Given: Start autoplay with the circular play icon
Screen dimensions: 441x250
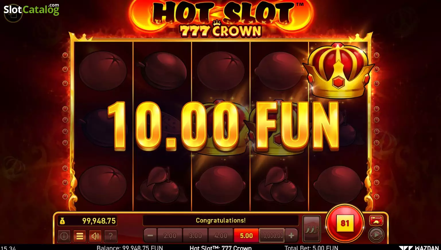Looking at the screenshot, I should tap(376, 235).
